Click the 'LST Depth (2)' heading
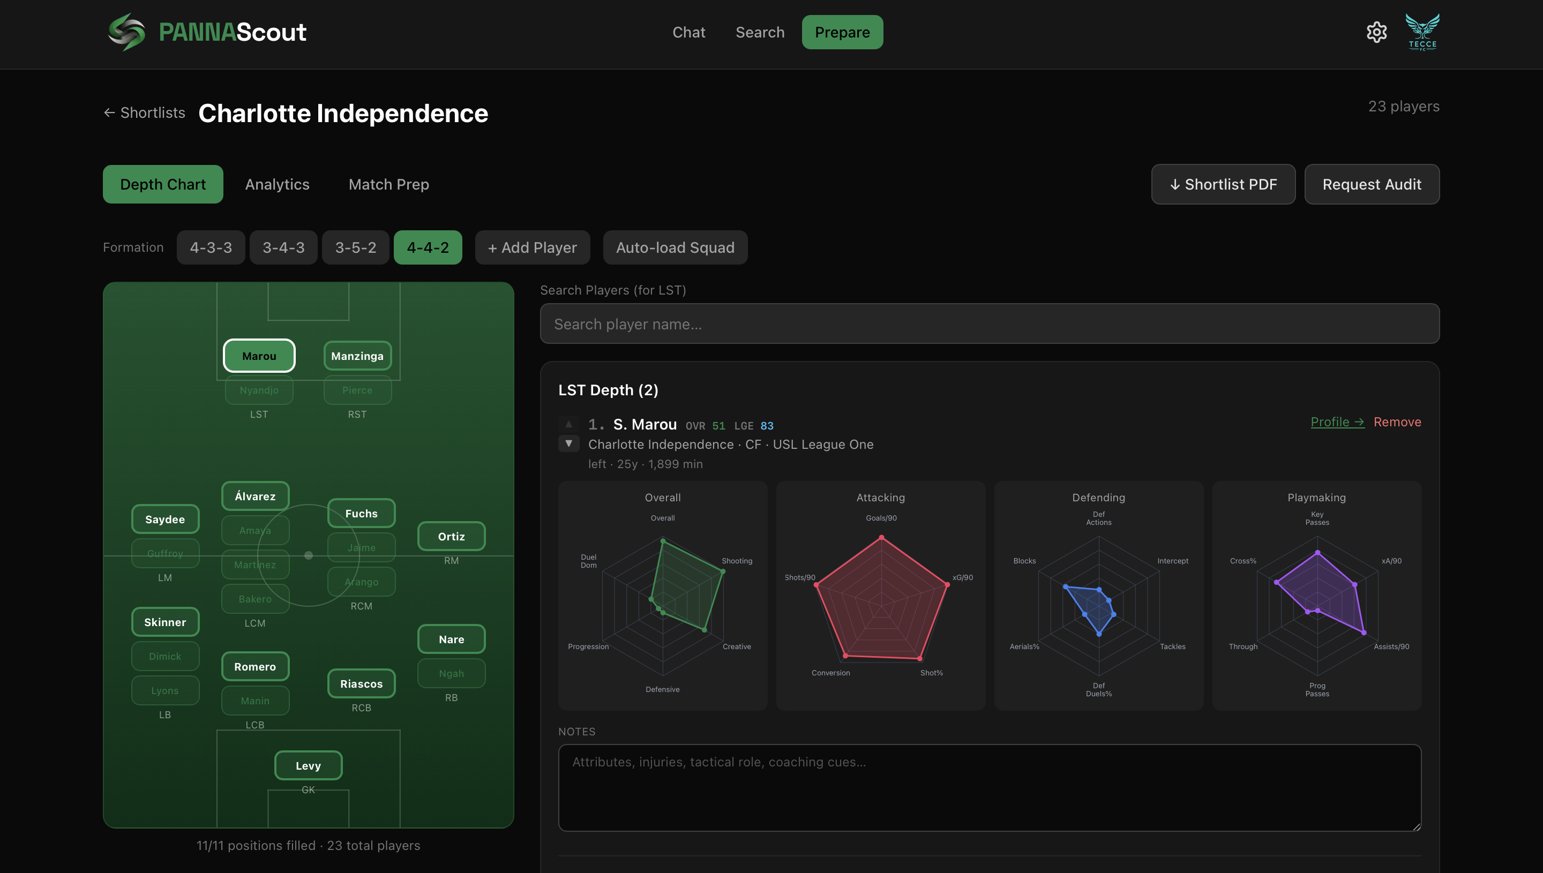Screen dimensions: 1543x873 608,390
